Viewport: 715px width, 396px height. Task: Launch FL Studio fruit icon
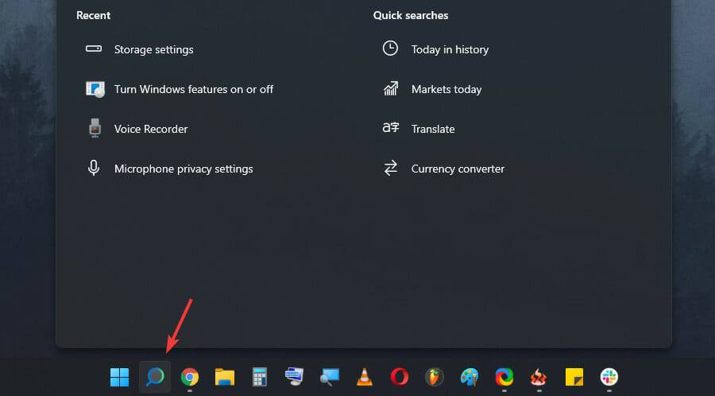tap(435, 377)
